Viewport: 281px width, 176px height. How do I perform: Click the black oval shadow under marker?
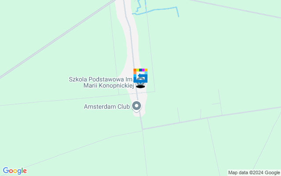(x=140, y=87)
